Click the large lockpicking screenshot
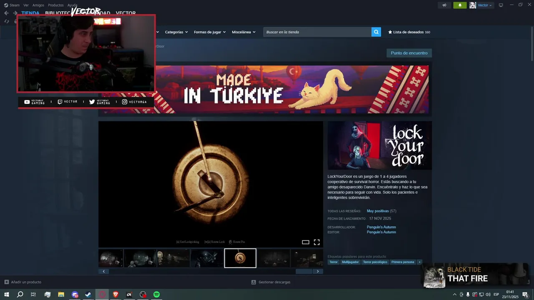This screenshot has height=300, width=534. pyautogui.click(x=211, y=184)
